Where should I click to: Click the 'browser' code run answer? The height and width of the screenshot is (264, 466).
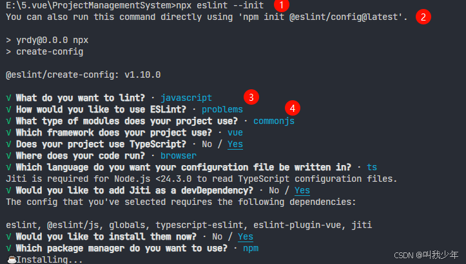coord(179,155)
